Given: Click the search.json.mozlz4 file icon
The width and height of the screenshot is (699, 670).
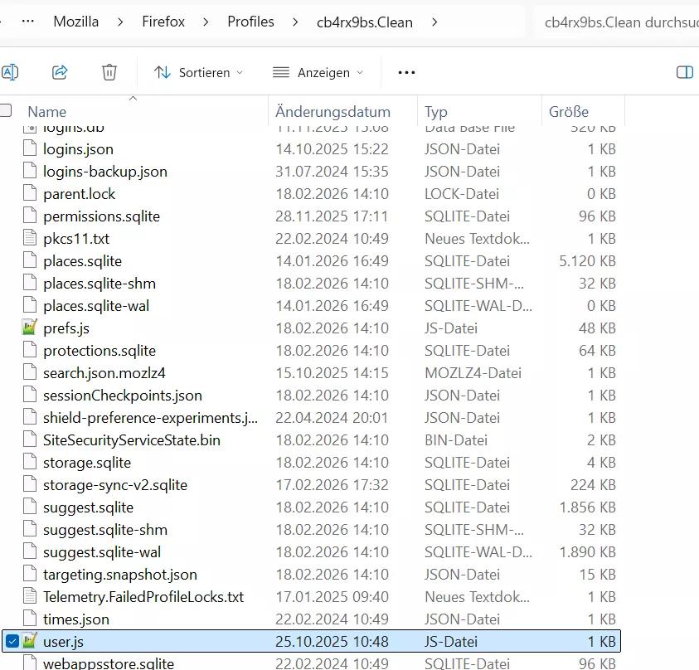Looking at the screenshot, I should (x=29, y=371).
